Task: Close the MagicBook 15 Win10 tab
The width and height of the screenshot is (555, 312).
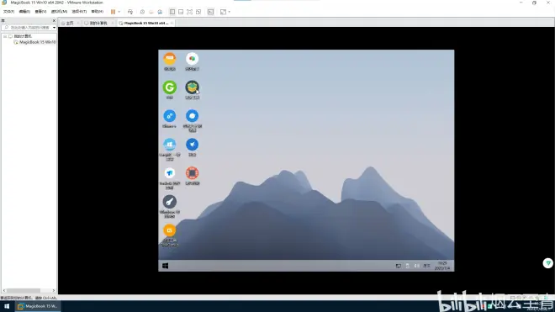Action: click(x=172, y=23)
